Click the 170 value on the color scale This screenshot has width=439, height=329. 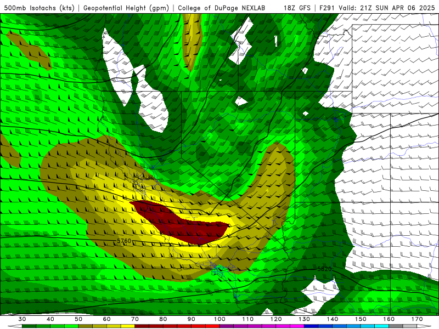(417, 319)
